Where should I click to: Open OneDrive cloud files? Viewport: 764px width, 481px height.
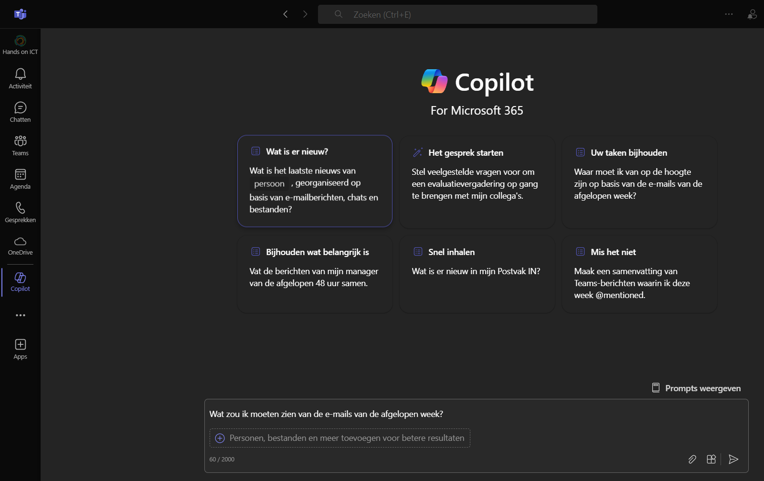pos(20,246)
